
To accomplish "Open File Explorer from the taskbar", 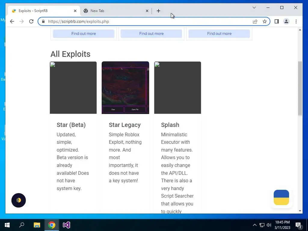I will (37, 225).
